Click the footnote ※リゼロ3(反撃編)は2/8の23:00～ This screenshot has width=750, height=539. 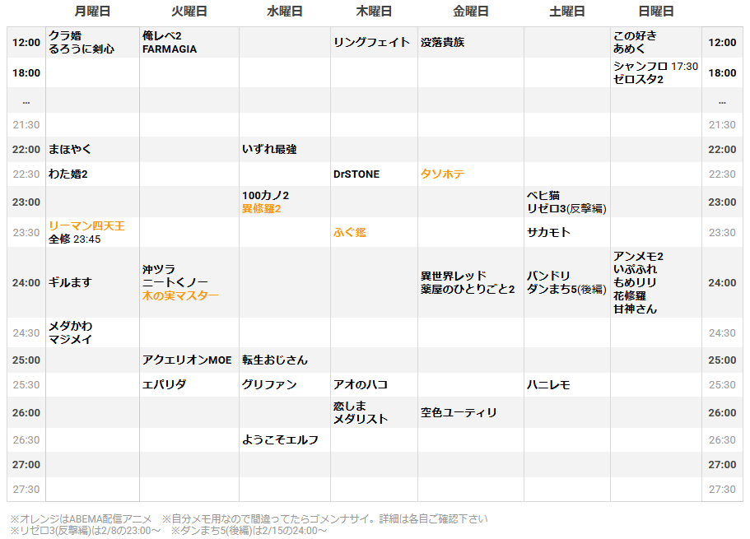[x=85, y=531]
